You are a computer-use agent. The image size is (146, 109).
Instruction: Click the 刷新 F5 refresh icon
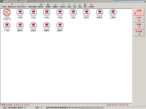(x=56, y=6)
